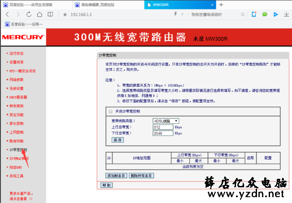Open a new tab with plus button
Viewport: 292px width, 203px height.
pos(221,4)
